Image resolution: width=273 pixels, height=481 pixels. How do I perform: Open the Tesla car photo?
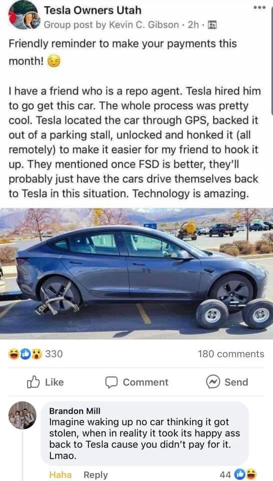[x=136, y=274]
